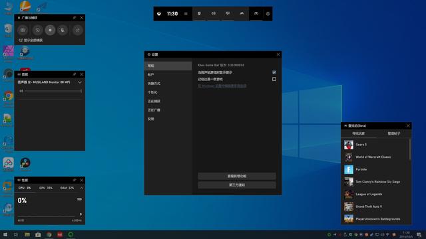This screenshot has width=426, height=239.
Task: Click the edit more preferences in Windows Settings link
Action: pos(222,86)
